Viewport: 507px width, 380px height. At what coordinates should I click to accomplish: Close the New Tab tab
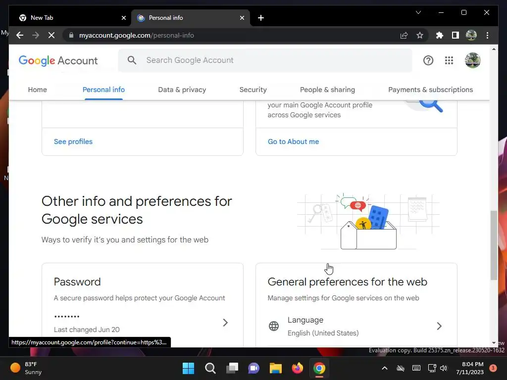pyautogui.click(x=123, y=18)
